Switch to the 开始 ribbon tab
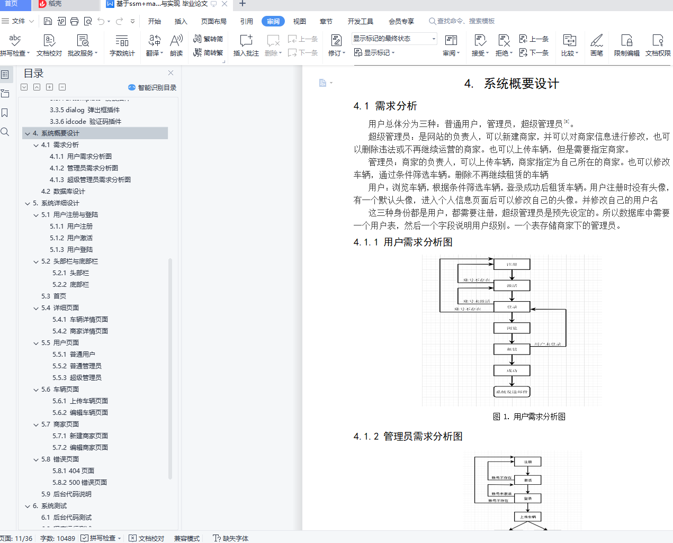Image resolution: width=673 pixels, height=543 pixels. pyautogui.click(x=155, y=21)
